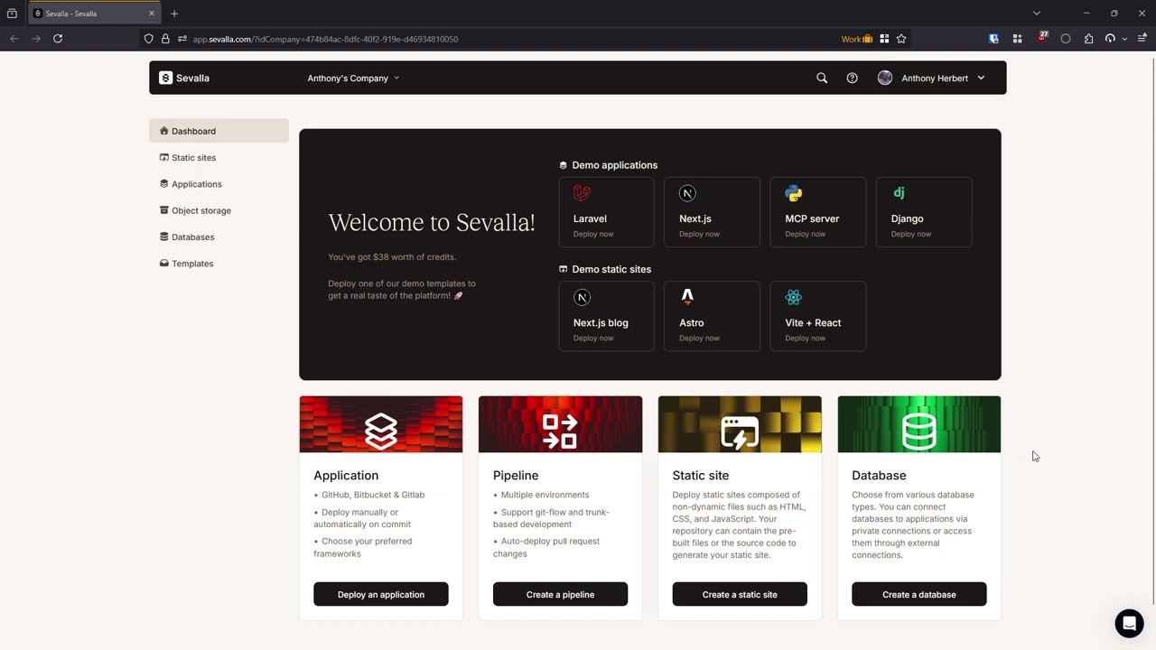Click Anthony Herbert's profile avatar
The image size is (1156, 650).
click(x=885, y=78)
